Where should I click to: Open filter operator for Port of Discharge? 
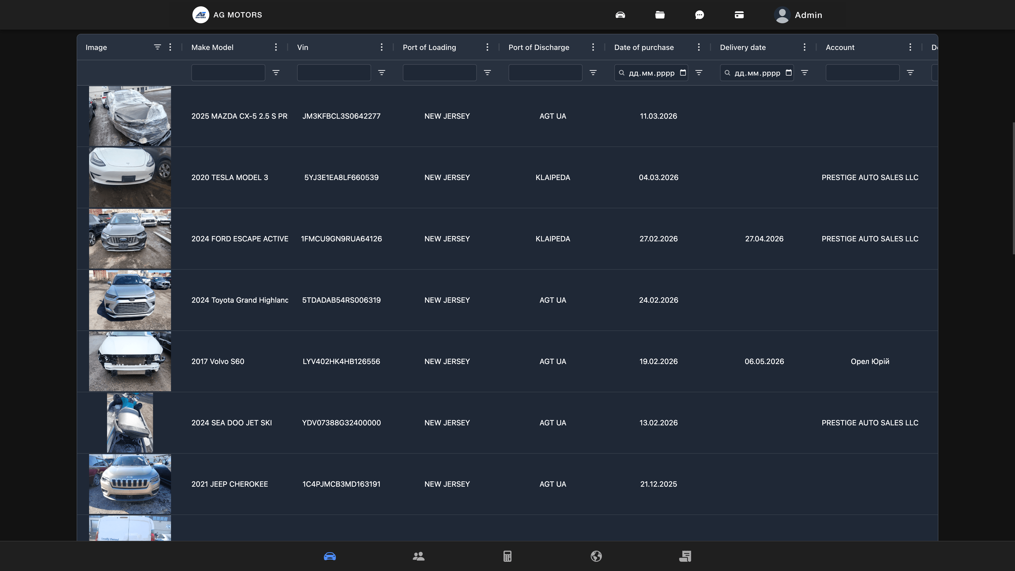pos(593,72)
